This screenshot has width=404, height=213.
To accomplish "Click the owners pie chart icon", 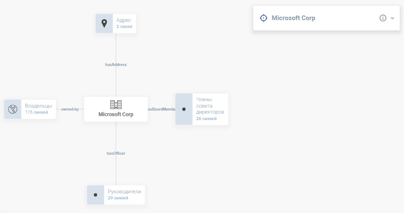I will coord(12,109).
